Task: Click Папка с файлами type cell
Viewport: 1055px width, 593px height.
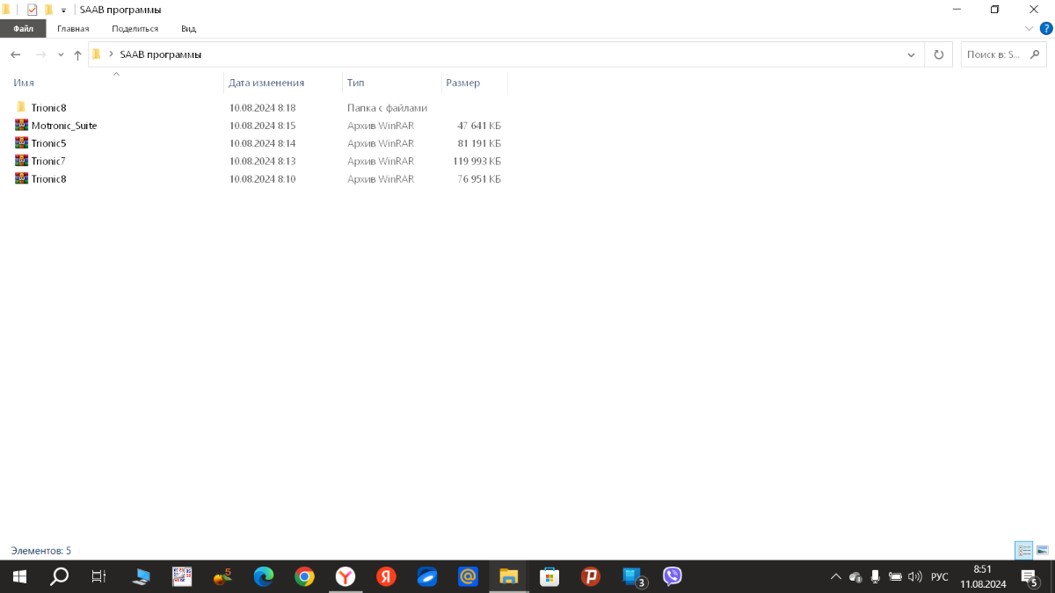Action: [387, 108]
